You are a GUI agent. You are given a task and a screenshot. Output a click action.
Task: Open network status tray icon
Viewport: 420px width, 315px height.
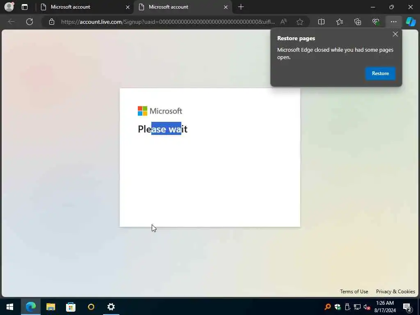[357, 307]
